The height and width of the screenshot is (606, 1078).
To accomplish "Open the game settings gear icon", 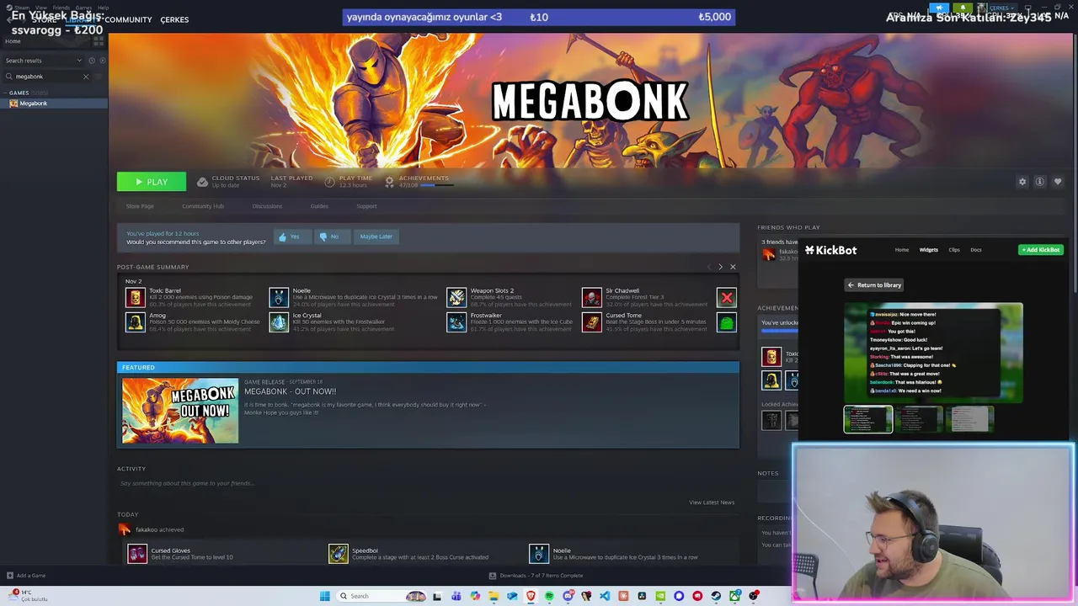I will pyautogui.click(x=1022, y=182).
